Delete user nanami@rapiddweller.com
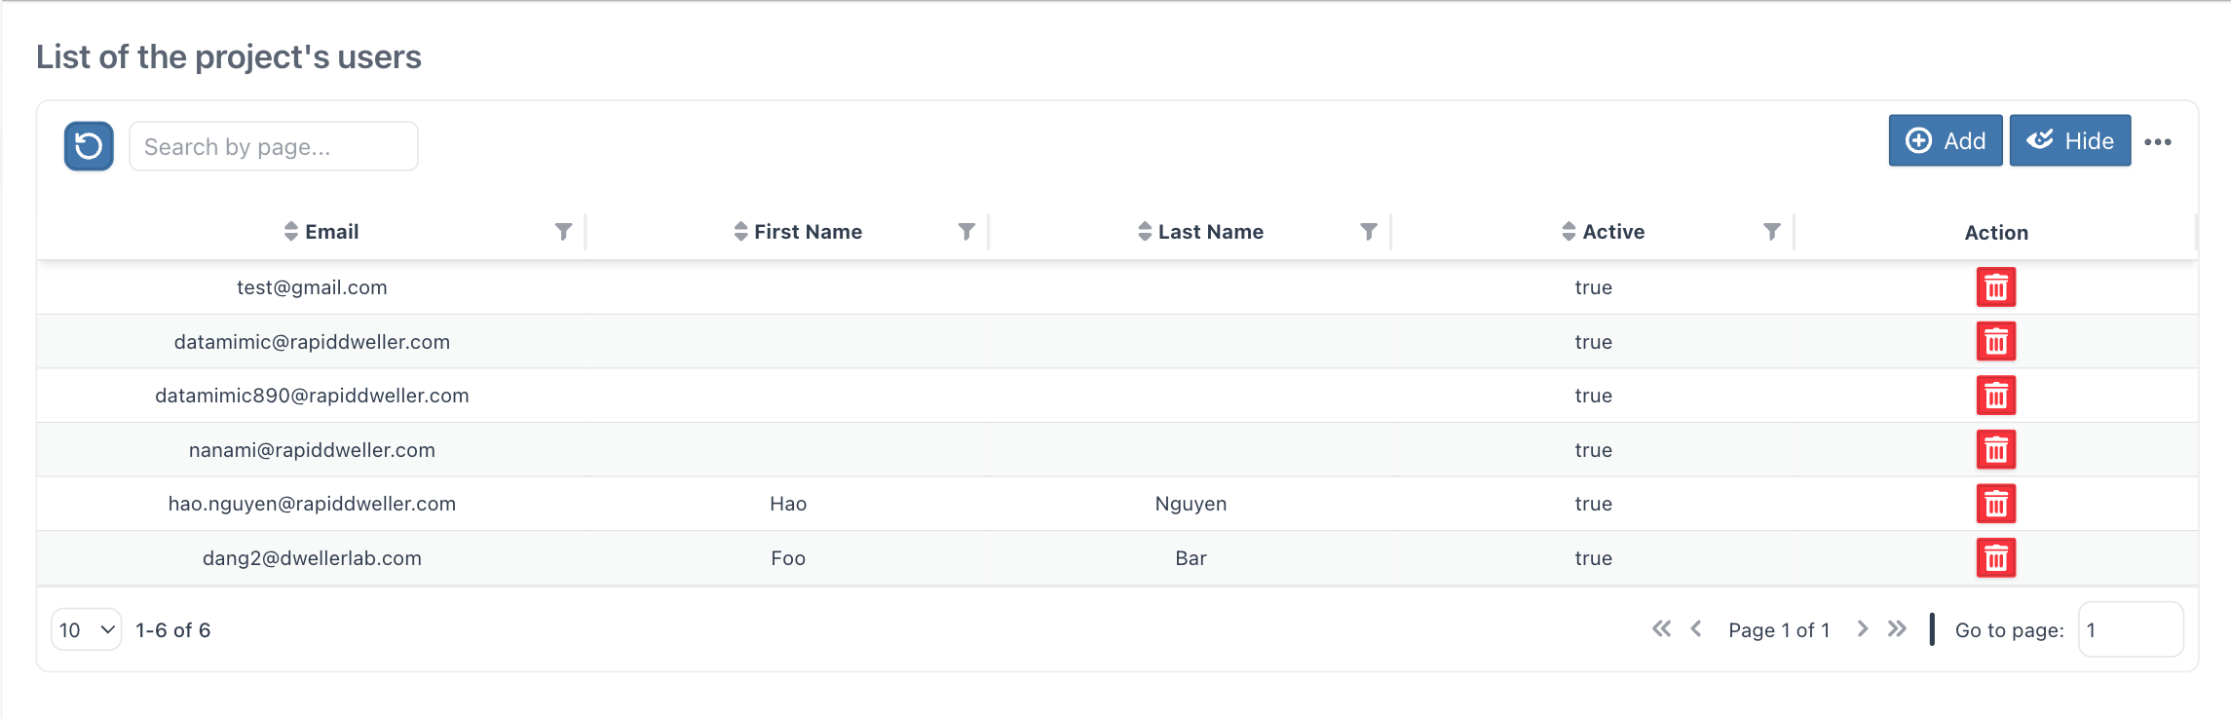This screenshot has height=719, width=2231. click(x=1996, y=450)
